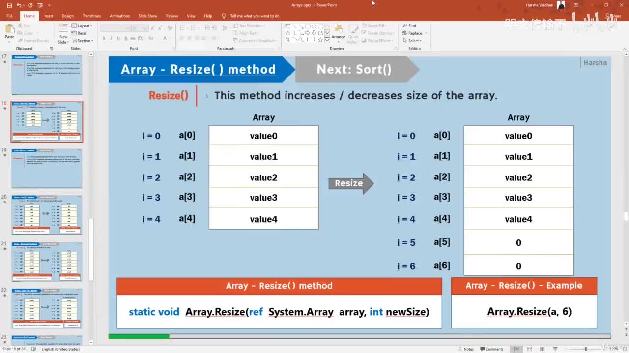Open the Shape Effects dropdown

[x=378, y=41]
